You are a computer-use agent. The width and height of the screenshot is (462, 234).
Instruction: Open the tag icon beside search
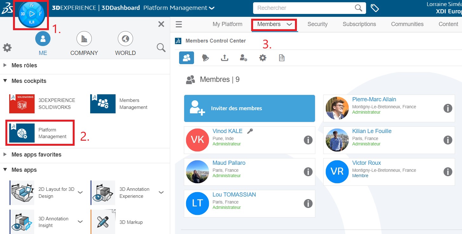click(375, 8)
